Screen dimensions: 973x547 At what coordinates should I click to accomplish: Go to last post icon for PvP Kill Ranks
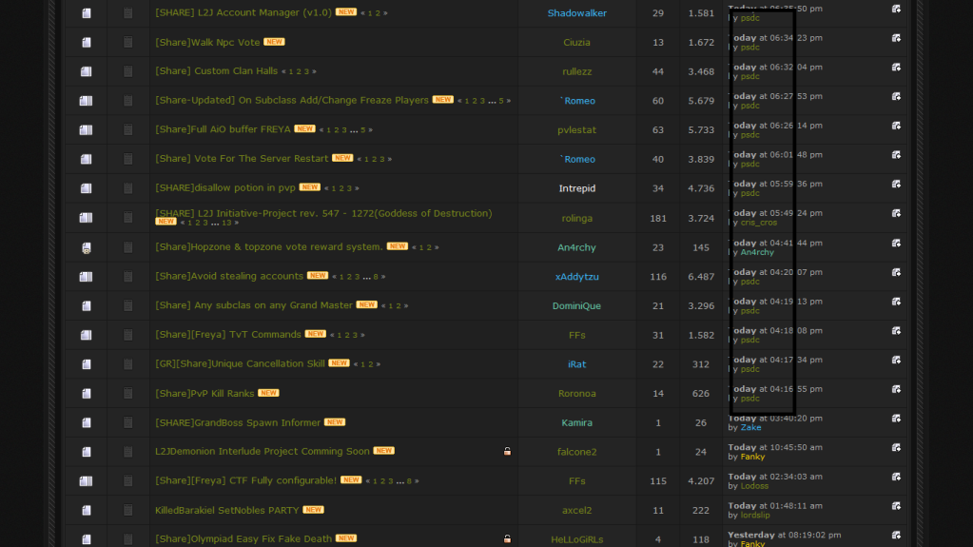pos(896,389)
